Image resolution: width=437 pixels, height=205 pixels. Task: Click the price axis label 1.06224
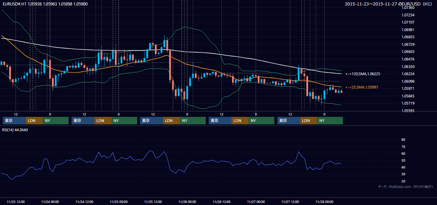(408, 74)
